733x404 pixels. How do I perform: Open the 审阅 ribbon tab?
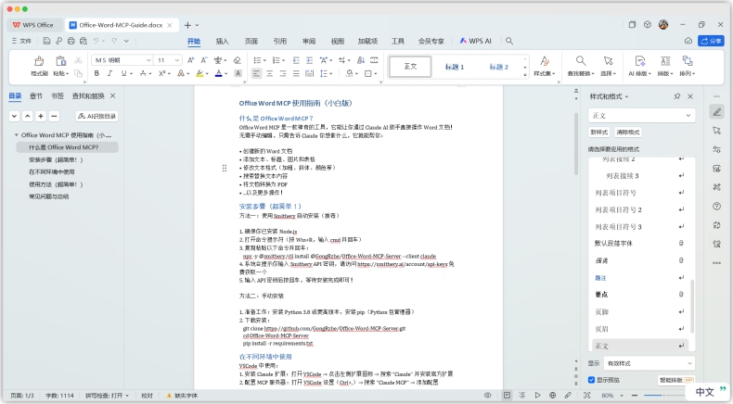pyautogui.click(x=309, y=41)
